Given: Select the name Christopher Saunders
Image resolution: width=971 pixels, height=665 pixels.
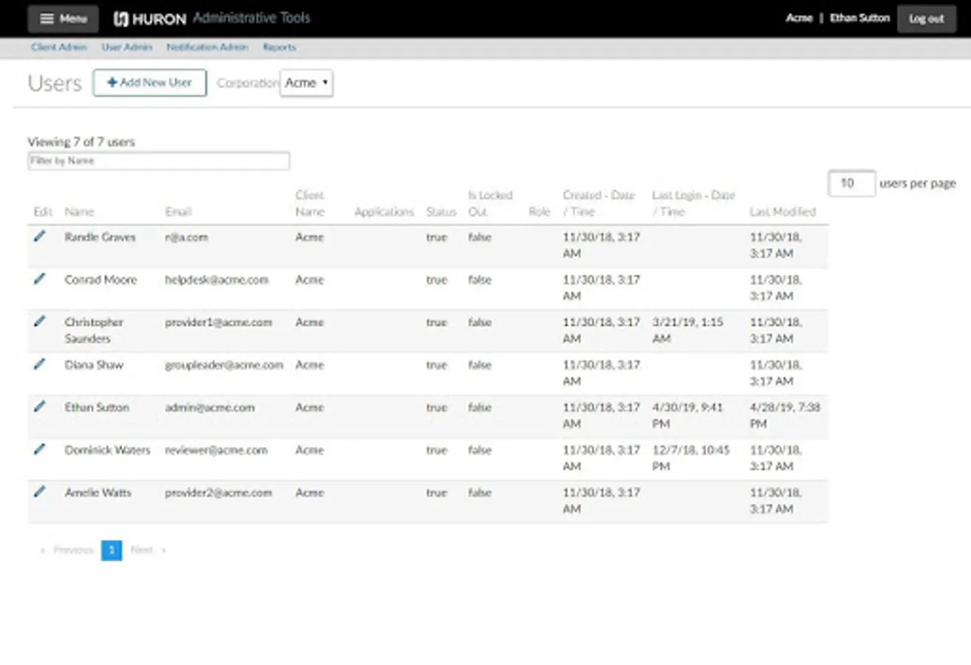Looking at the screenshot, I should click(x=94, y=330).
